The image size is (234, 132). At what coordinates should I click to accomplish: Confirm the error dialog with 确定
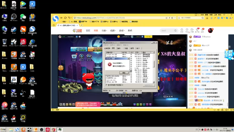click(x=124, y=73)
